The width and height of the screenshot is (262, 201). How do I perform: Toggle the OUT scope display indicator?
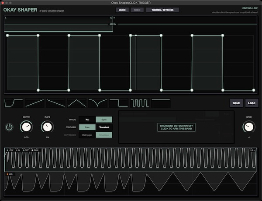26,150
